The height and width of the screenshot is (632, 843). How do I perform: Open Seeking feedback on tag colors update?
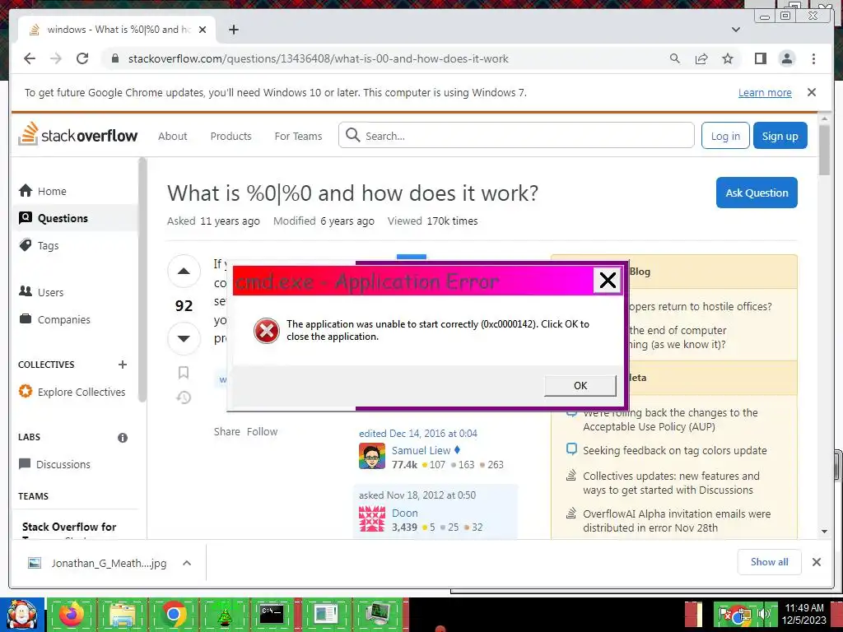(x=675, y=450)
